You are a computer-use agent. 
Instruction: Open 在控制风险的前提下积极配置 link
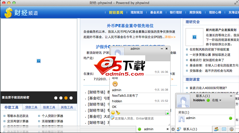(210, 49)
